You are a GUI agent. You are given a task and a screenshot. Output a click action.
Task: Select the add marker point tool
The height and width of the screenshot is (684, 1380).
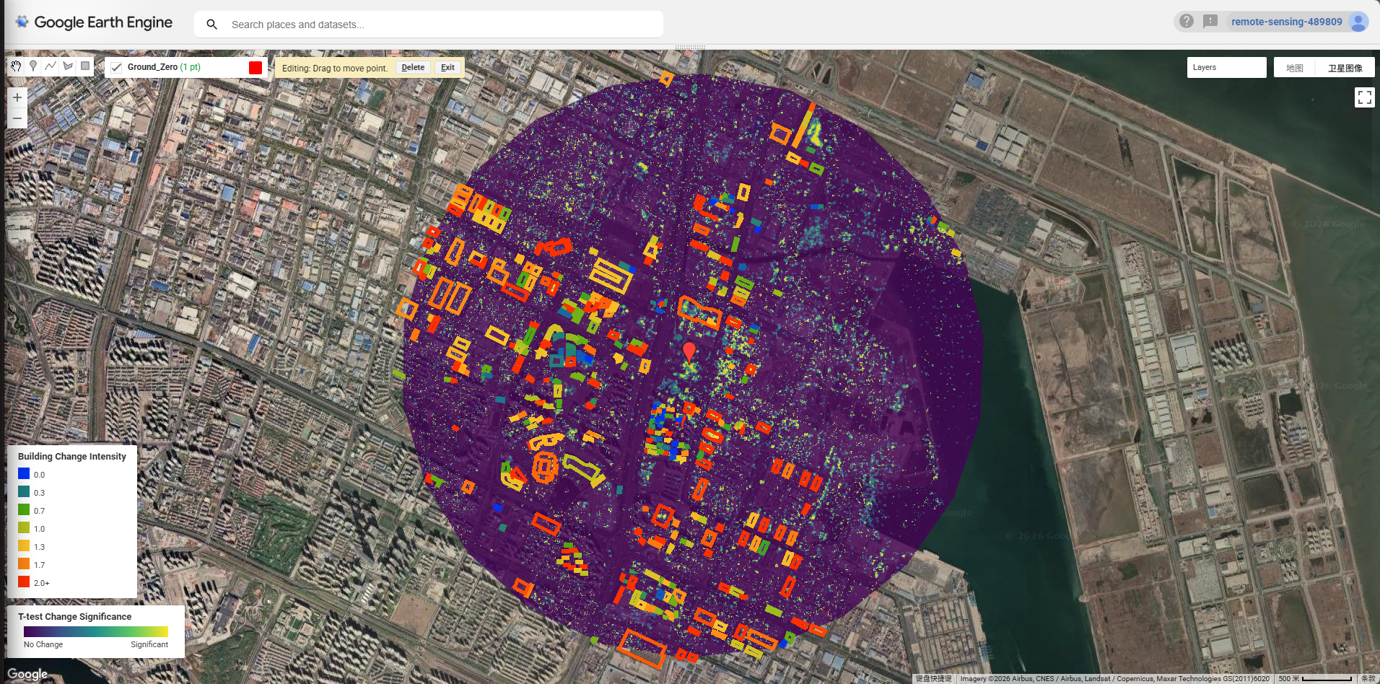click(33, 66)
